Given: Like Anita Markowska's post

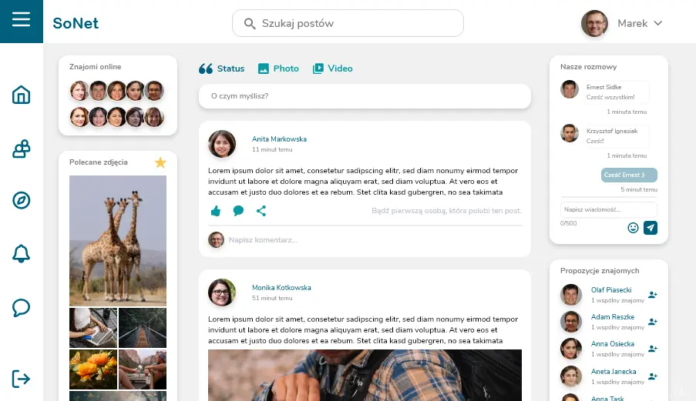Looking at the screenshot, I should [216, 211].
